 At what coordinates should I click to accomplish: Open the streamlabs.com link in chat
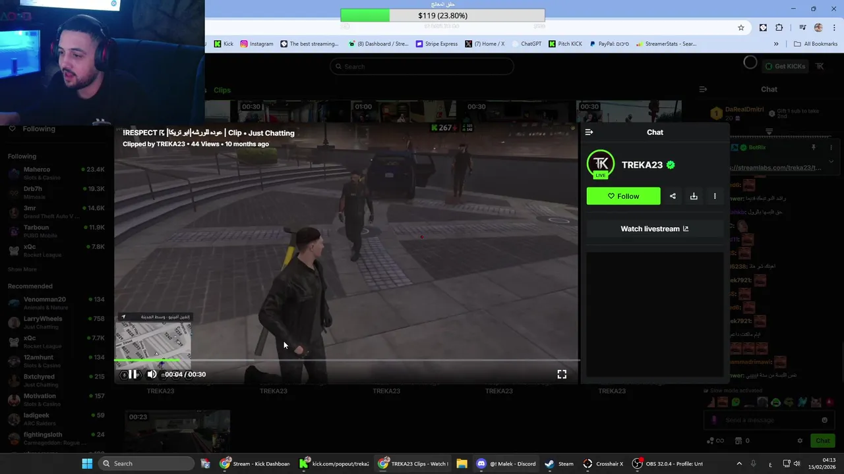(775, 168)
